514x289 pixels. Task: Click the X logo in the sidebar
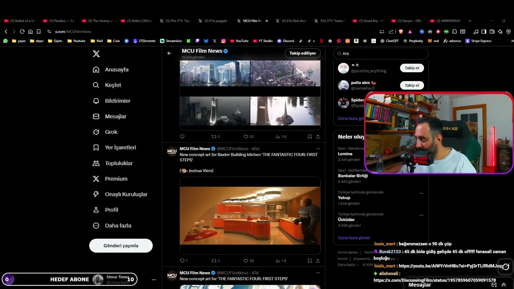[96, 54]
